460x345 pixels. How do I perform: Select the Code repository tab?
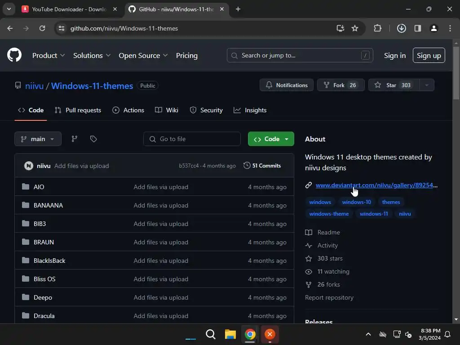point(31,111)
